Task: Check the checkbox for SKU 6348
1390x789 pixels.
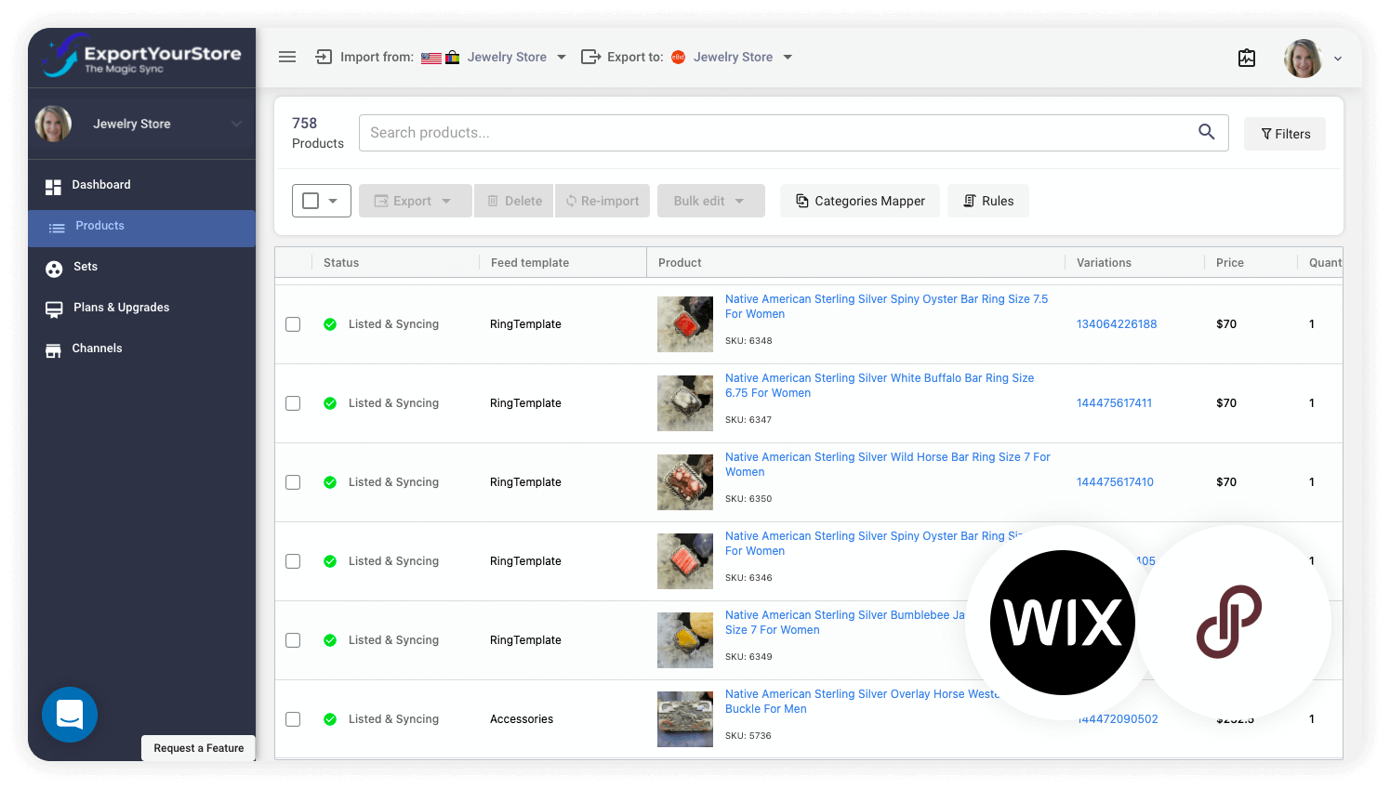Action: click(293, 324)
